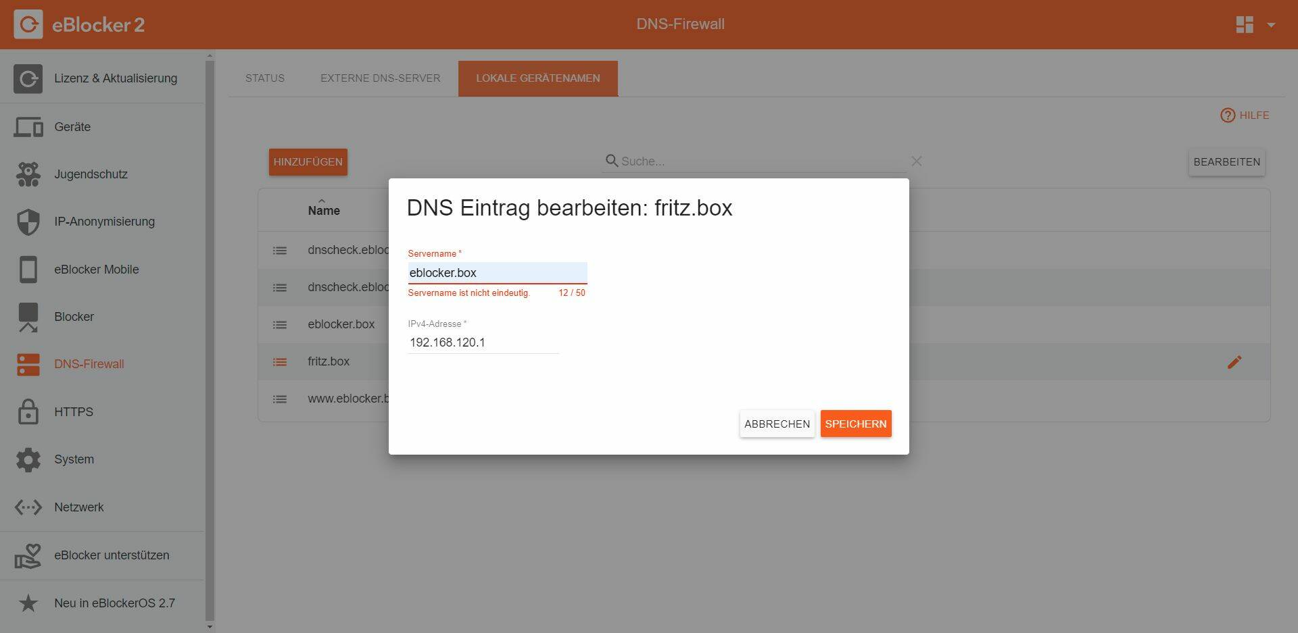Image resolution: width=1298 pixels, height=633 pixels.
Task: Click ABBRECHEN to cancel dialog
Action: (777, 424)
